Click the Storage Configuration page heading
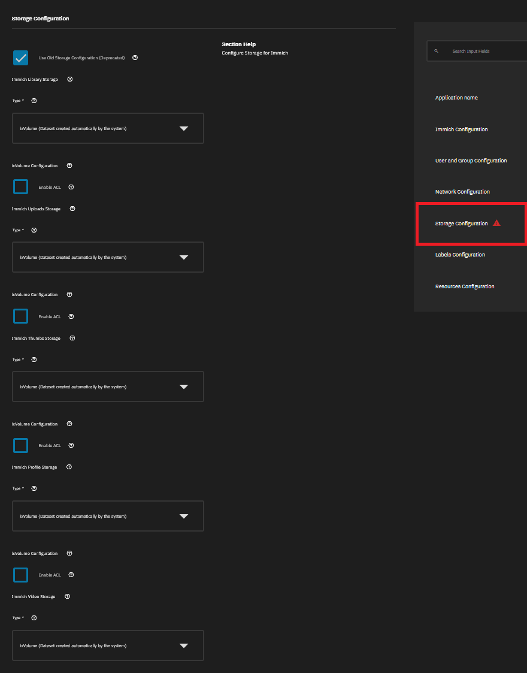 [40, 19]
